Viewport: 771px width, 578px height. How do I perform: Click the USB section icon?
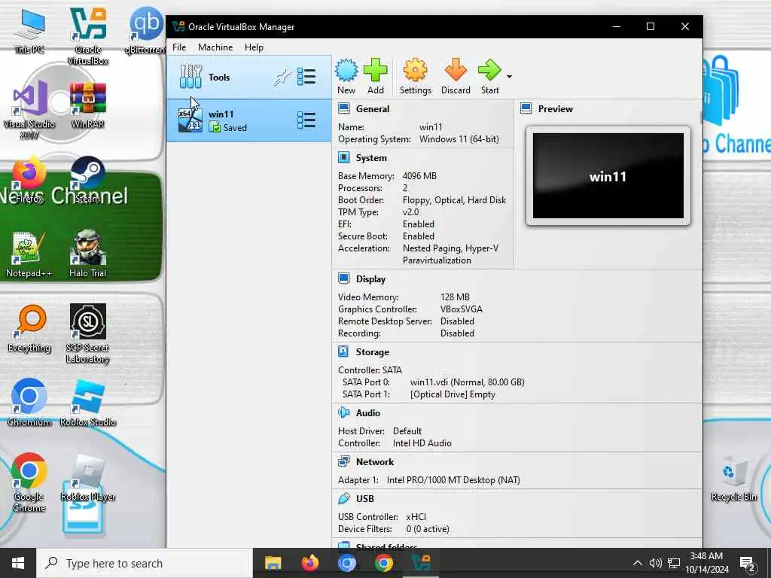point(343,498)
